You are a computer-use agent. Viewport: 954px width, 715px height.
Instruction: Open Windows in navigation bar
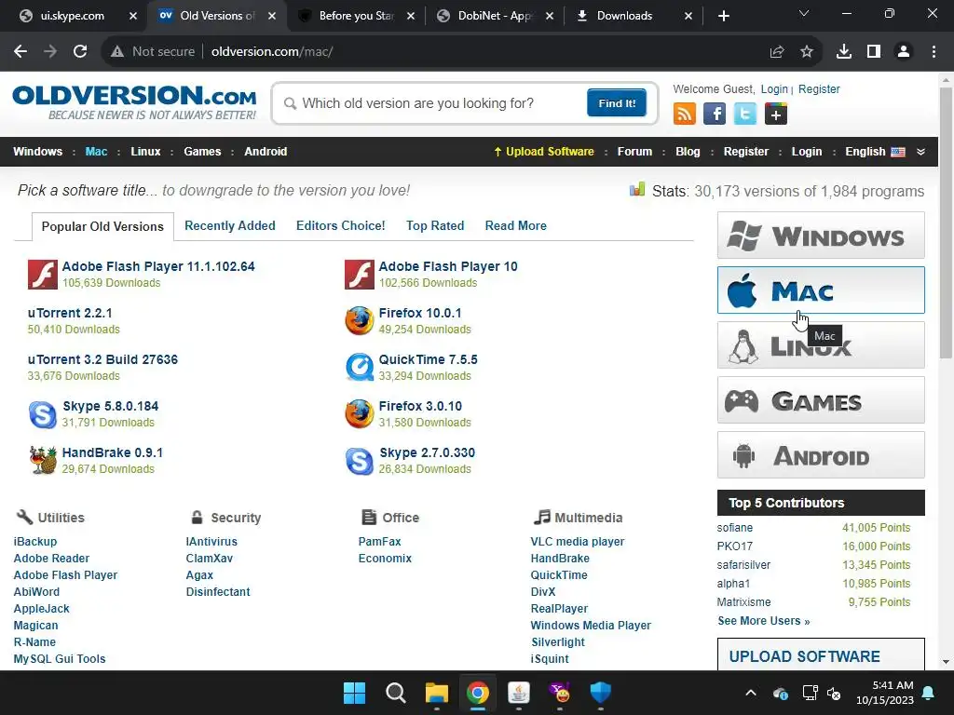pyautogui.click(x=37, y=152)
